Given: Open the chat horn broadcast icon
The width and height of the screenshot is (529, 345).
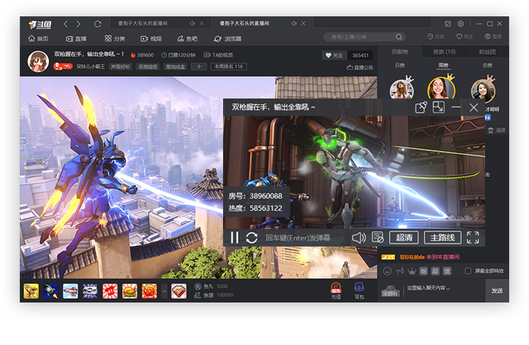Looking at the screenshot, I should pyautogui.click(x=400, y=271).
